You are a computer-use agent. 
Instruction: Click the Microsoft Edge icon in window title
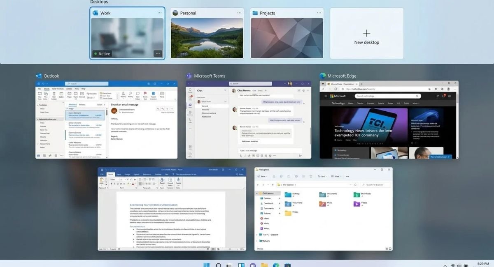323,76
